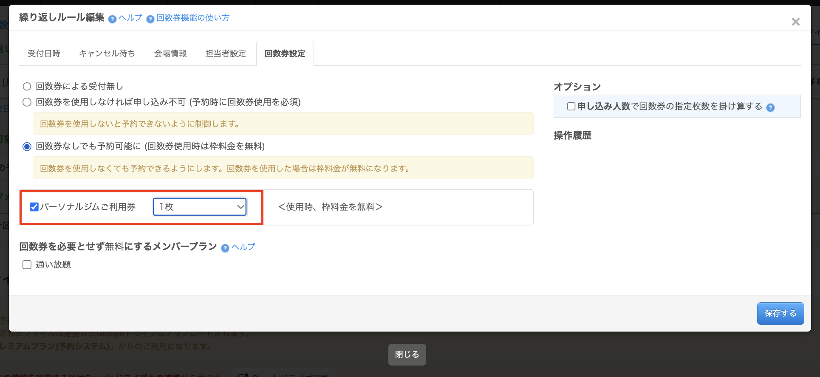The height and width of the screenshot is (377, 820).
Task: Close the dialog with the X icon
Action: (x=795, y=22)
